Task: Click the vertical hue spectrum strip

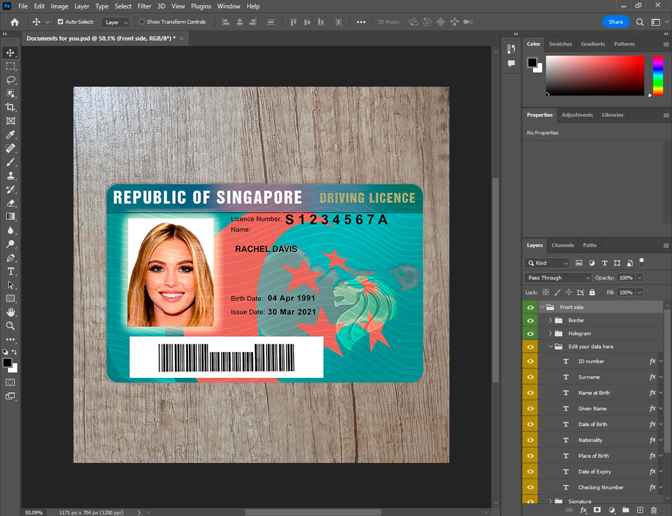Action: [x=658, y=75]
